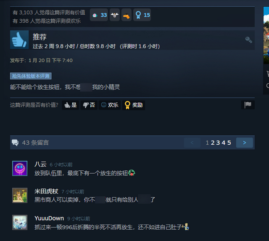
Task: Open YuuuDown's profile name link
Action: tap(49, 218)
